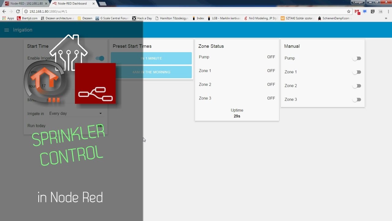The height and width of the screenshot is (221, 392).
Task: Close the Node-RED Dashboard tab
Action: pos(93,3)
